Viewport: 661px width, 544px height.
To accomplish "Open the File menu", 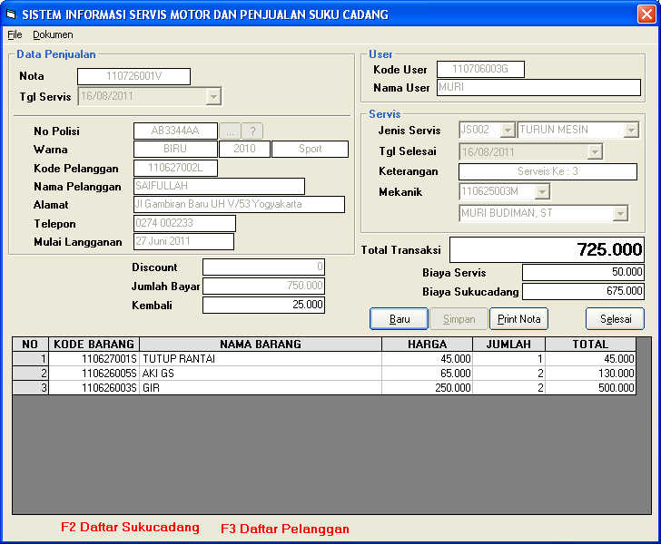I will (x=15, y=34).
